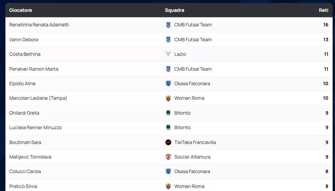The image size is (335, 191).
Task: Click Bitonto logo in Ghilardi Greta row
Action: pyautogui.click(x=168, y=113)
